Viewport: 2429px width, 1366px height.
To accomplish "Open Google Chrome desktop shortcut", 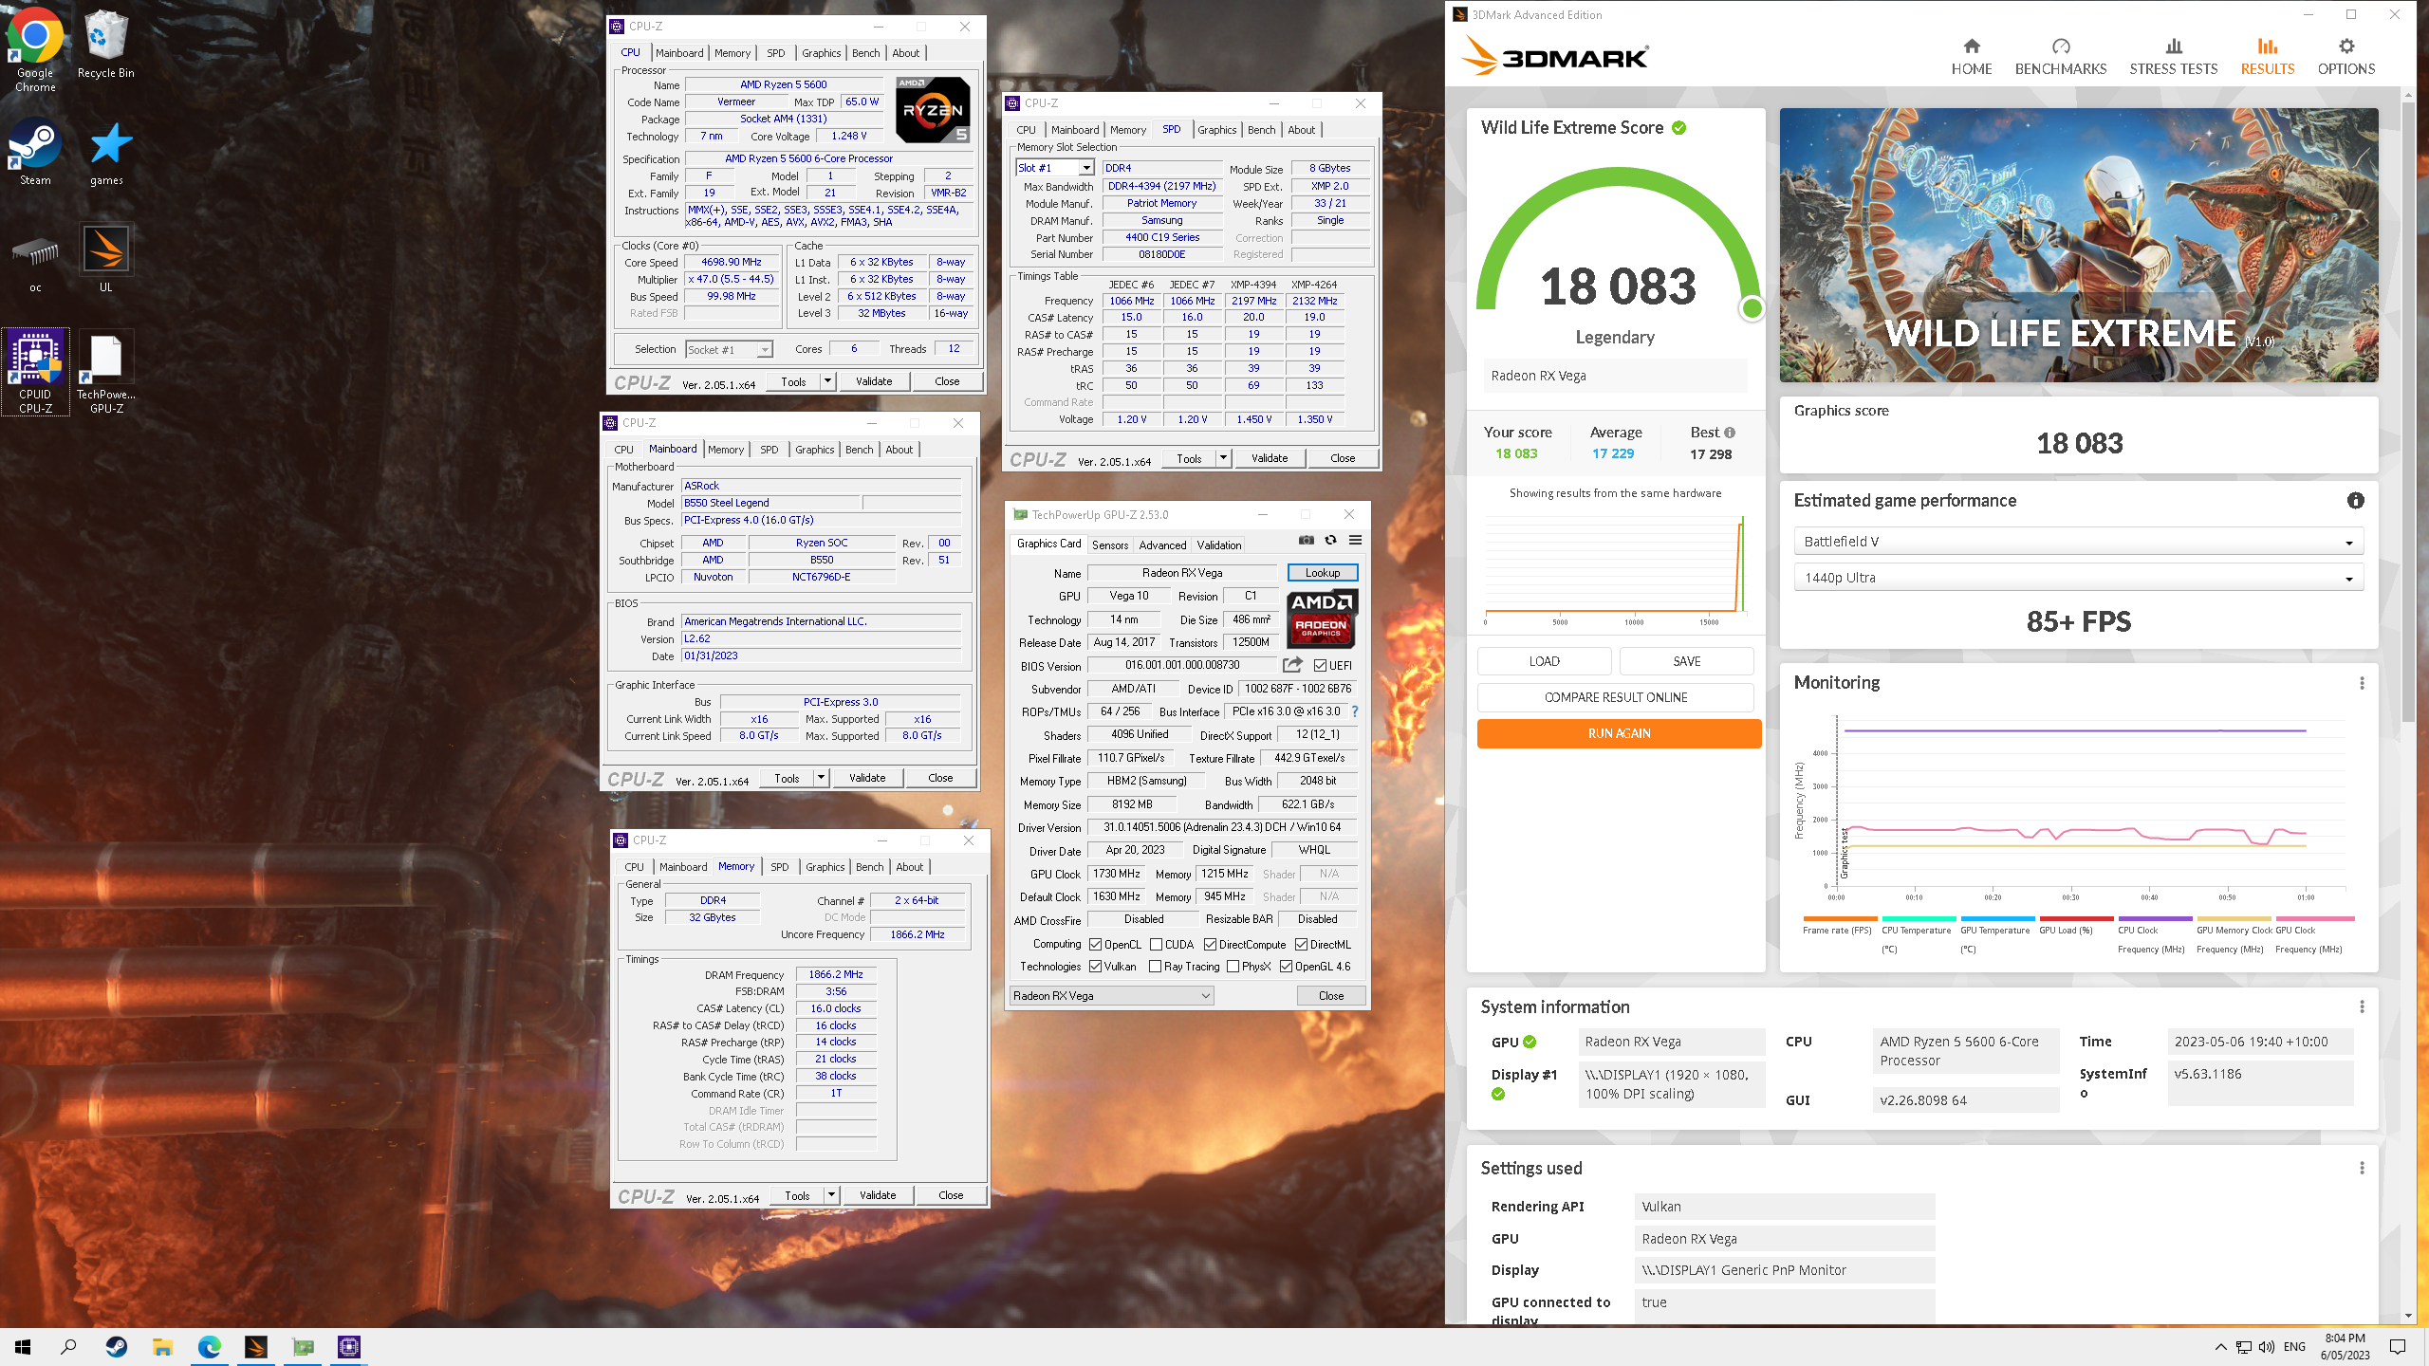I will [35, 50].
